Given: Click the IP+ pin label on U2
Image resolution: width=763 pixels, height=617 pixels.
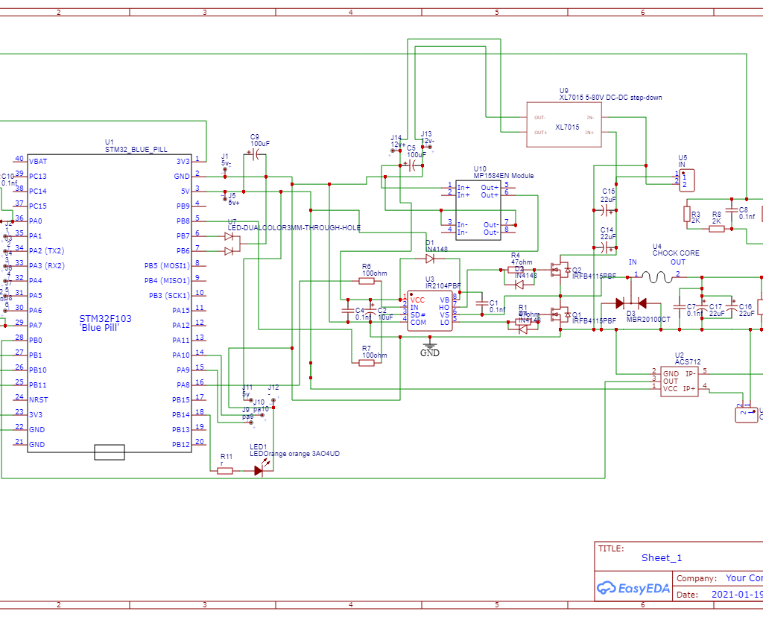Looking at the screenshot, I should click(689, 389).
